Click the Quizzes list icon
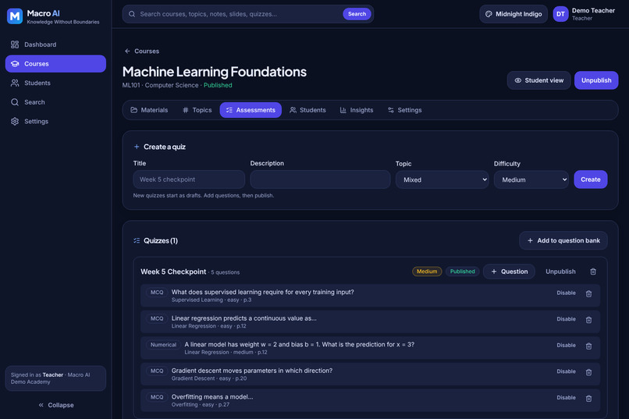The width and height of the screenshot is (629, 419). tap(137, 240)
